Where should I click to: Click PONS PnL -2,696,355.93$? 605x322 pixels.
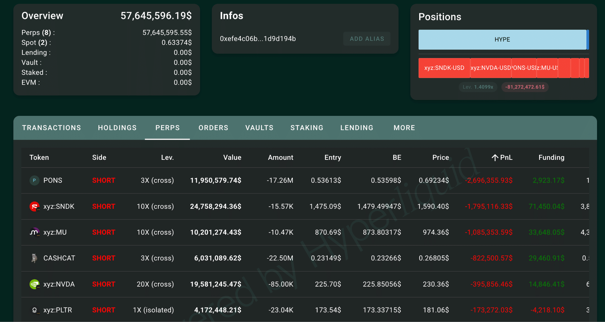[489, 180]
